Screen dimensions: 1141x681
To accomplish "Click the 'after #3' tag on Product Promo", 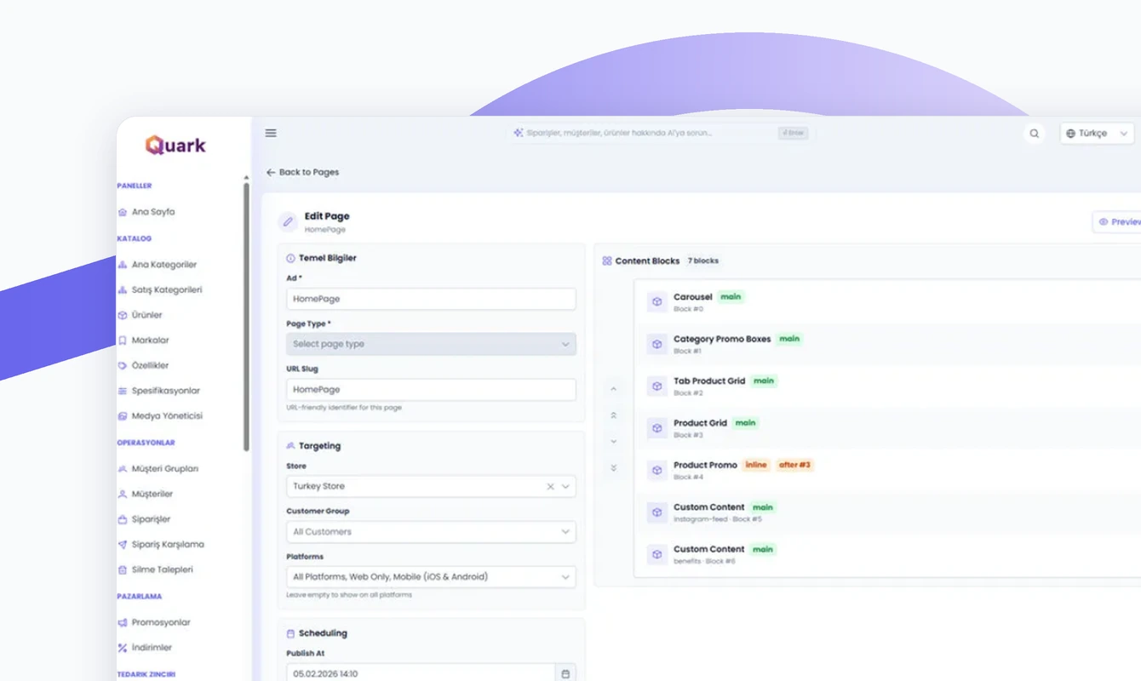I will (794, 465).
